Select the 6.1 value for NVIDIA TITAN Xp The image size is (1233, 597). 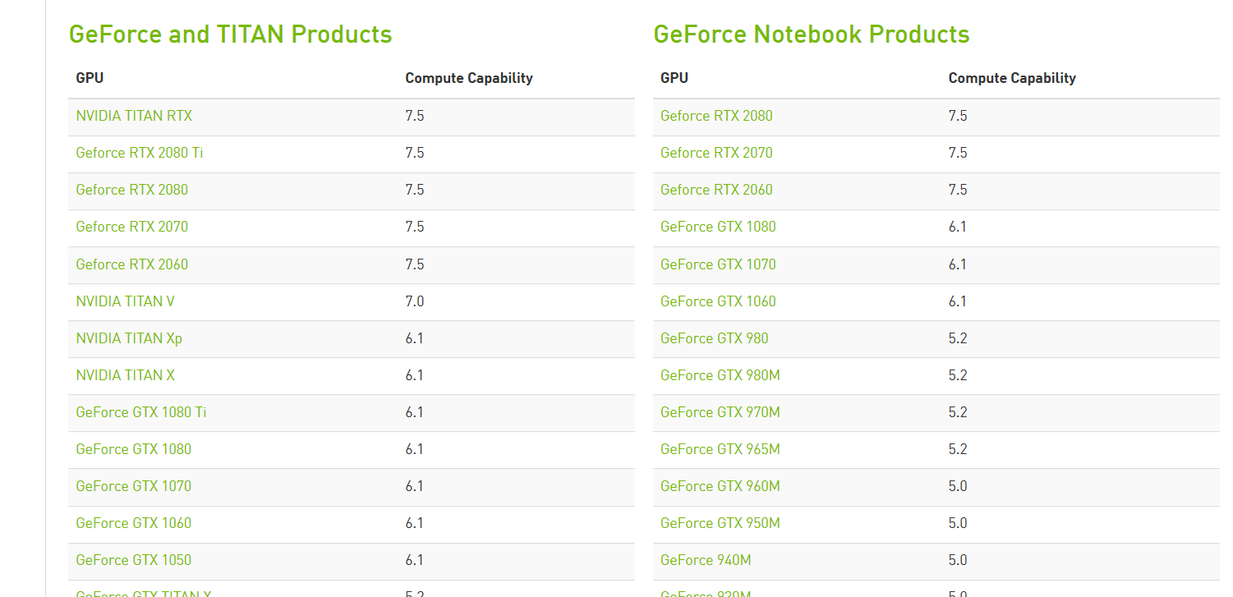(x=415, y=338)
